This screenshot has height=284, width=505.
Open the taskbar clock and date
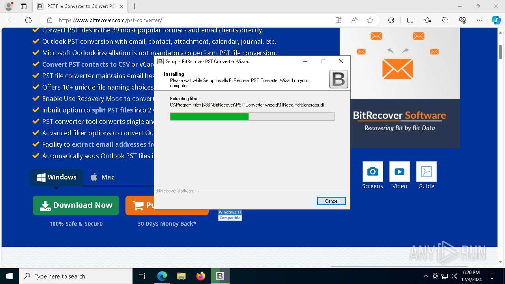[471, 276]
